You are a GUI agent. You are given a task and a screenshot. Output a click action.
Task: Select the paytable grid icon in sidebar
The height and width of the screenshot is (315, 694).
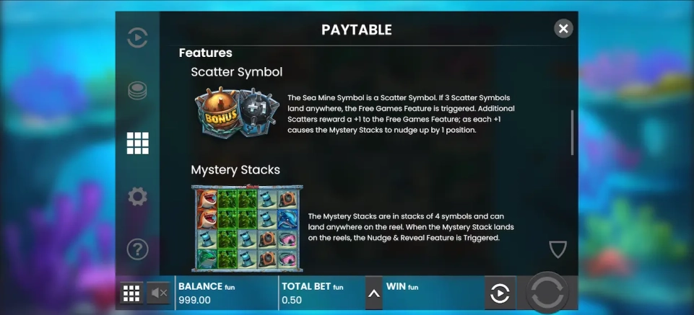coord(138,143)
